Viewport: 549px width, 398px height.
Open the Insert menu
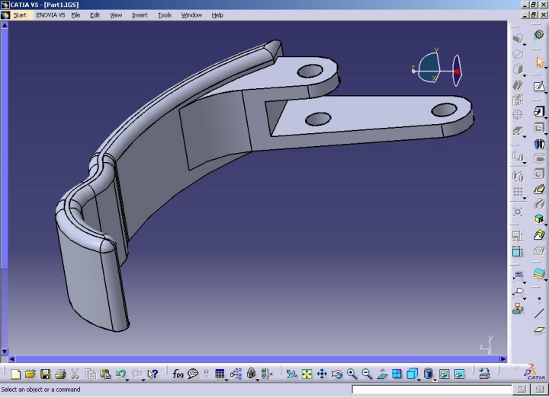(140, 15)
